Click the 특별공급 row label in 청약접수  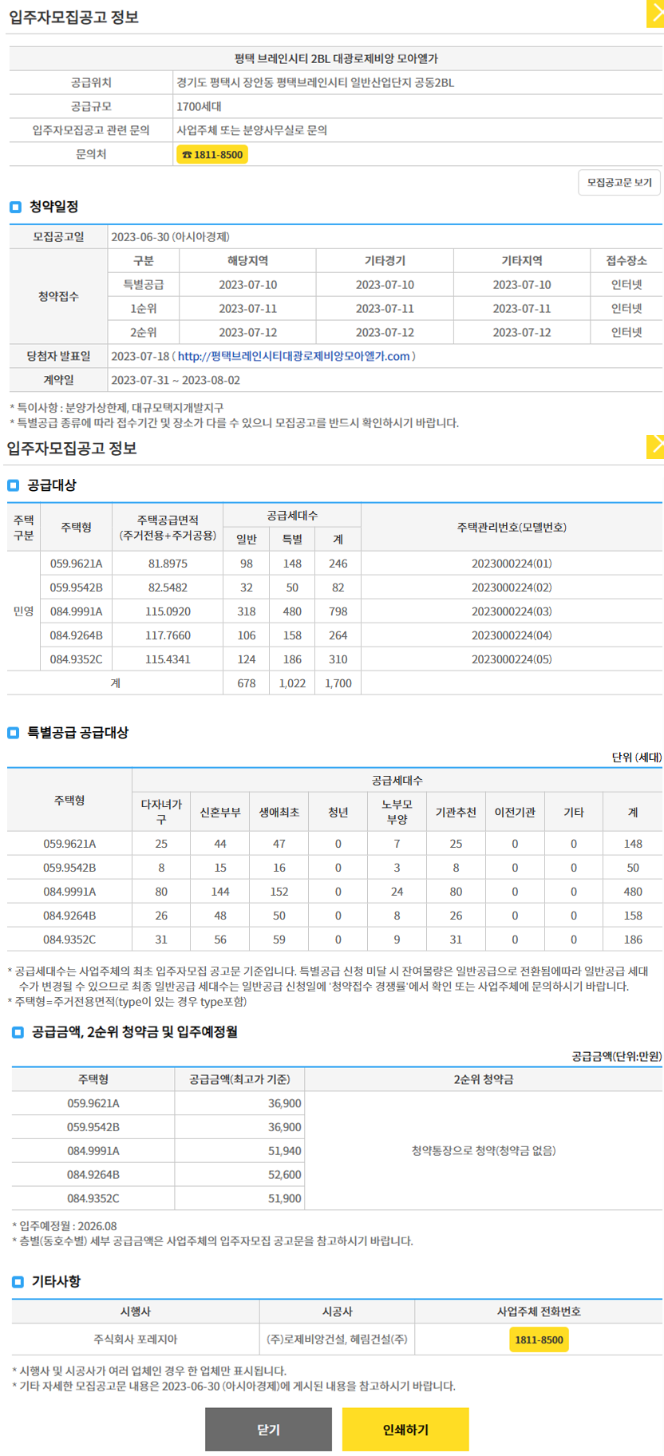pyautogui.click(x=144, y=284)
